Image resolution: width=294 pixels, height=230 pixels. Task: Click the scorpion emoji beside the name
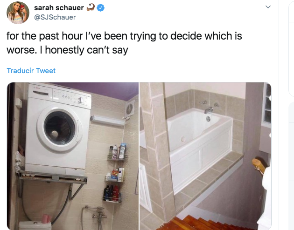click(91, 7)
